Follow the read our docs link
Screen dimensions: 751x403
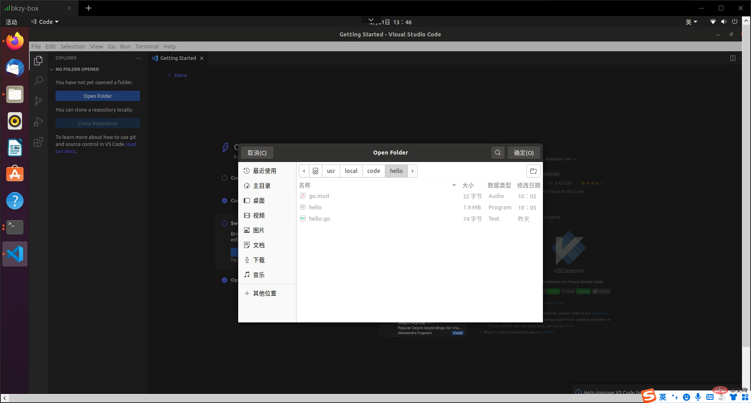pos(95,148)
